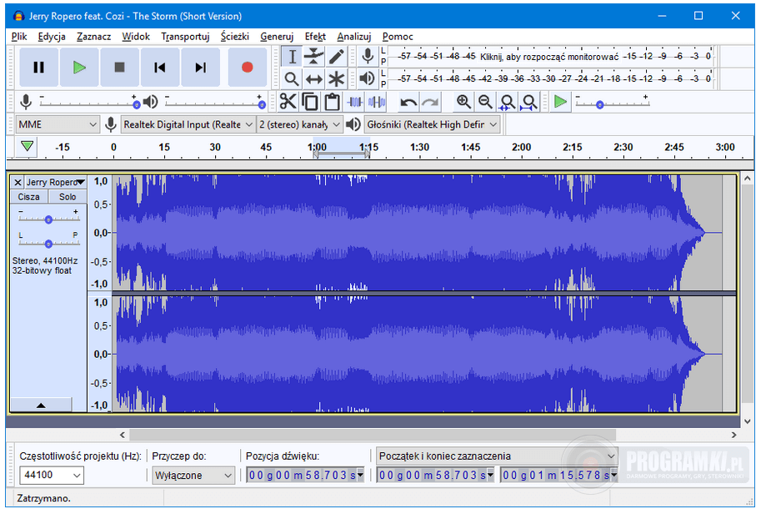Fit the selection to the window width
The width and height of the screenshot is (761, 514).
507,102
